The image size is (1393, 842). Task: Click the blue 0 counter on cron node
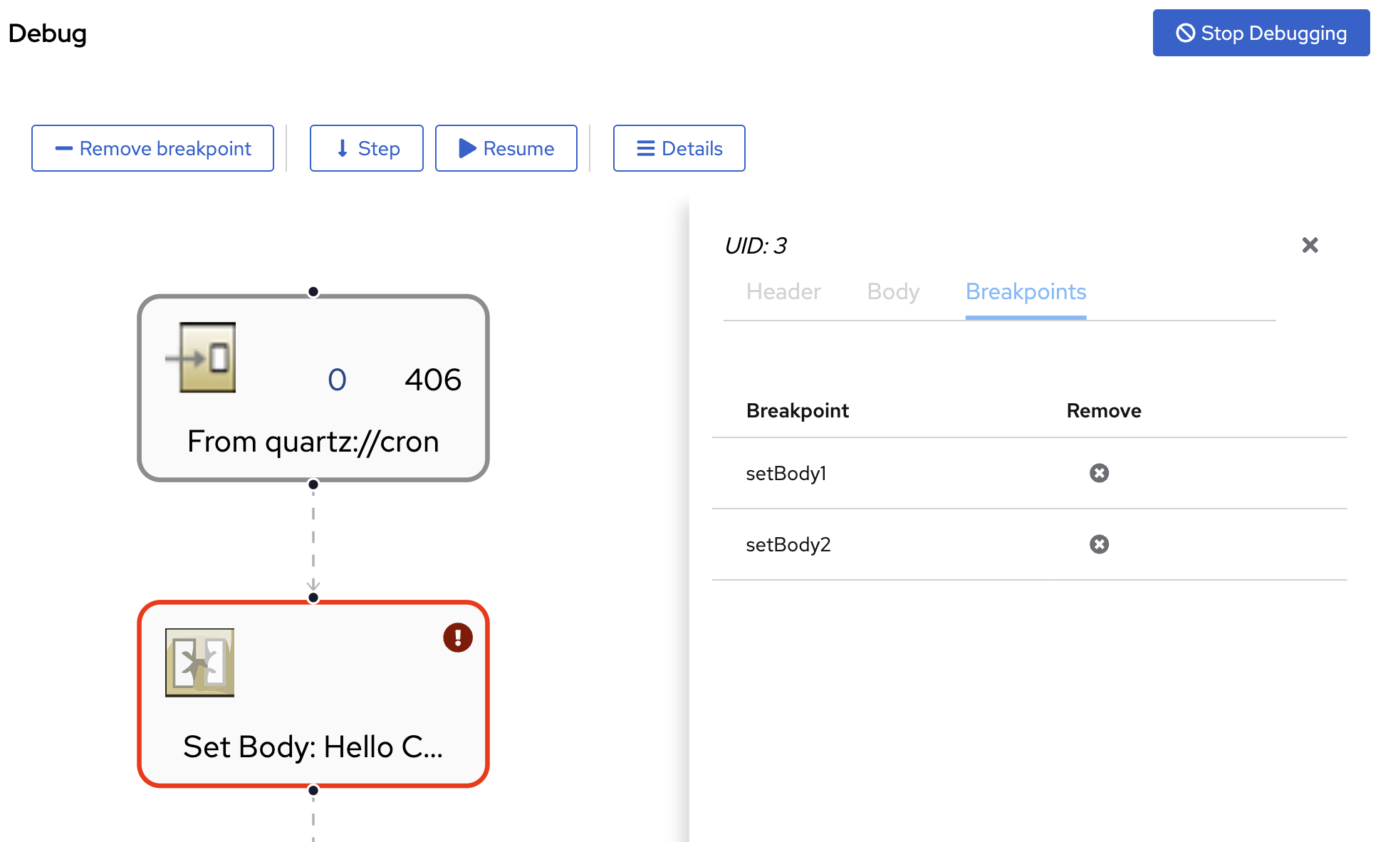[338, 379]
